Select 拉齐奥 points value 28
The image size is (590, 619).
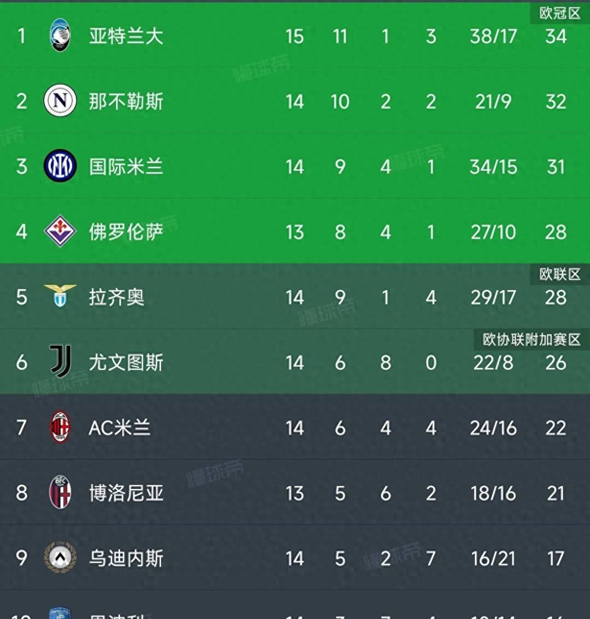(556, 297)
